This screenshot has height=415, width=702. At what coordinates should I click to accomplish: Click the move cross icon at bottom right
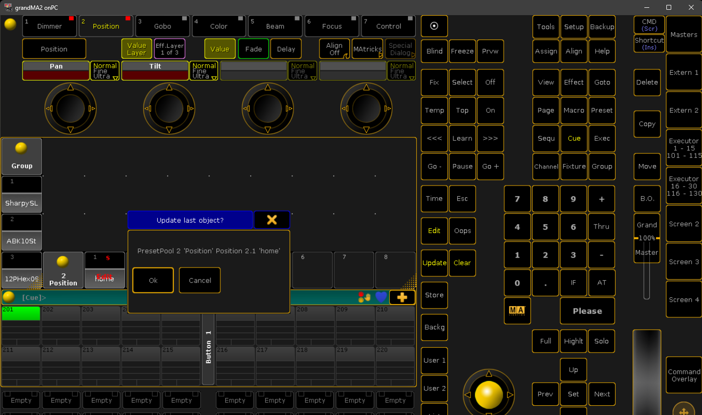point(684,411)
